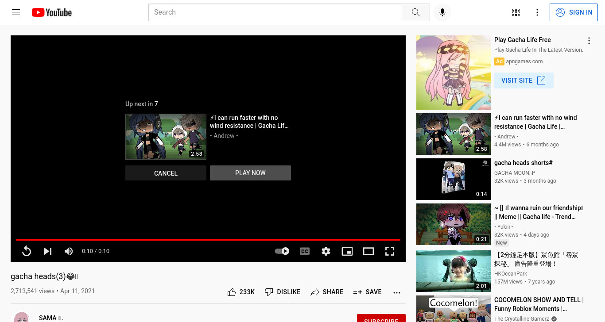Open more actions ellipsis under the video
Image resolution: width=605 pixels, height=322 pixels.
[397, 292]
